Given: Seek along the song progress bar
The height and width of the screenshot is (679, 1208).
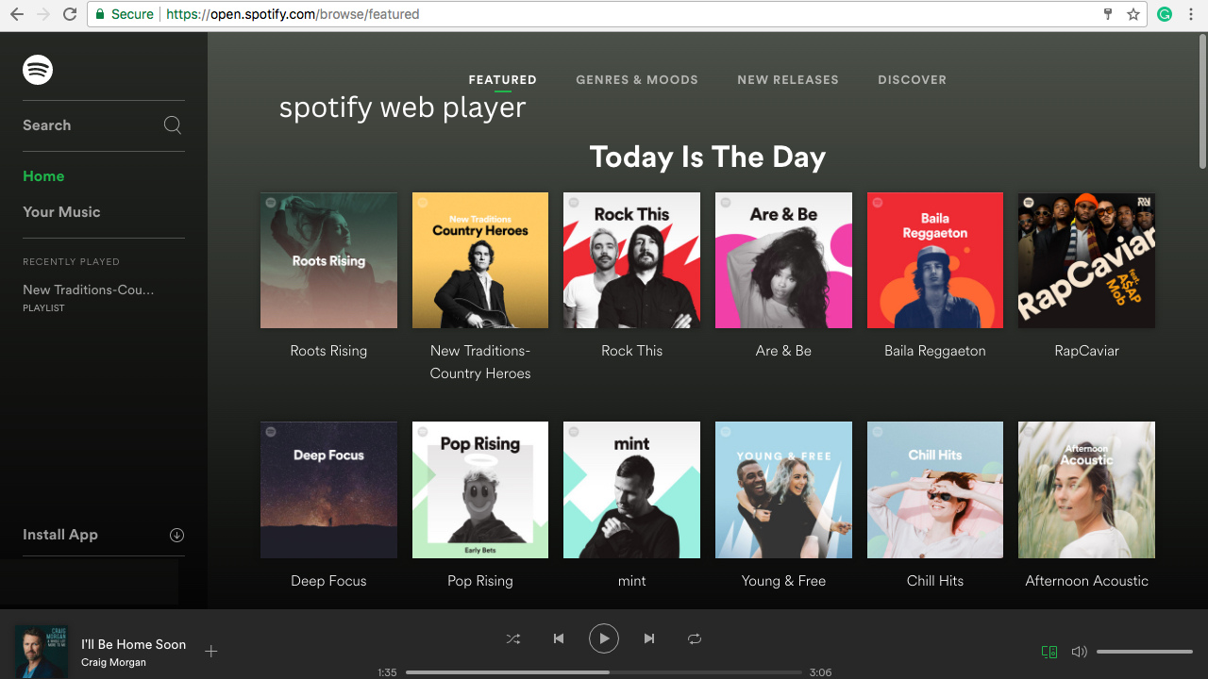Looking at the screenshot, I should coord(603,672).
